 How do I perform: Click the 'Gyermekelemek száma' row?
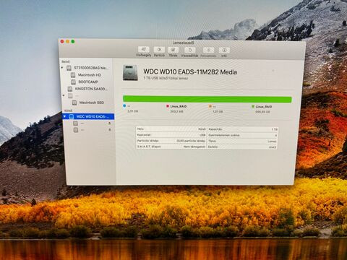243,135
